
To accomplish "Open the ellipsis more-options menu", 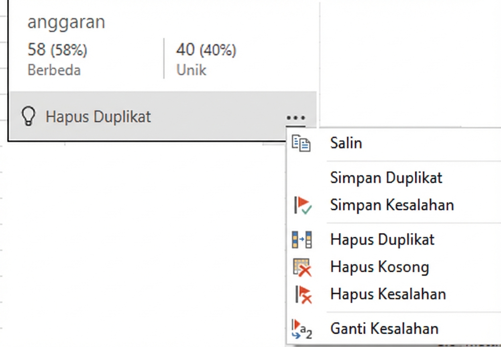I will 295,118.
